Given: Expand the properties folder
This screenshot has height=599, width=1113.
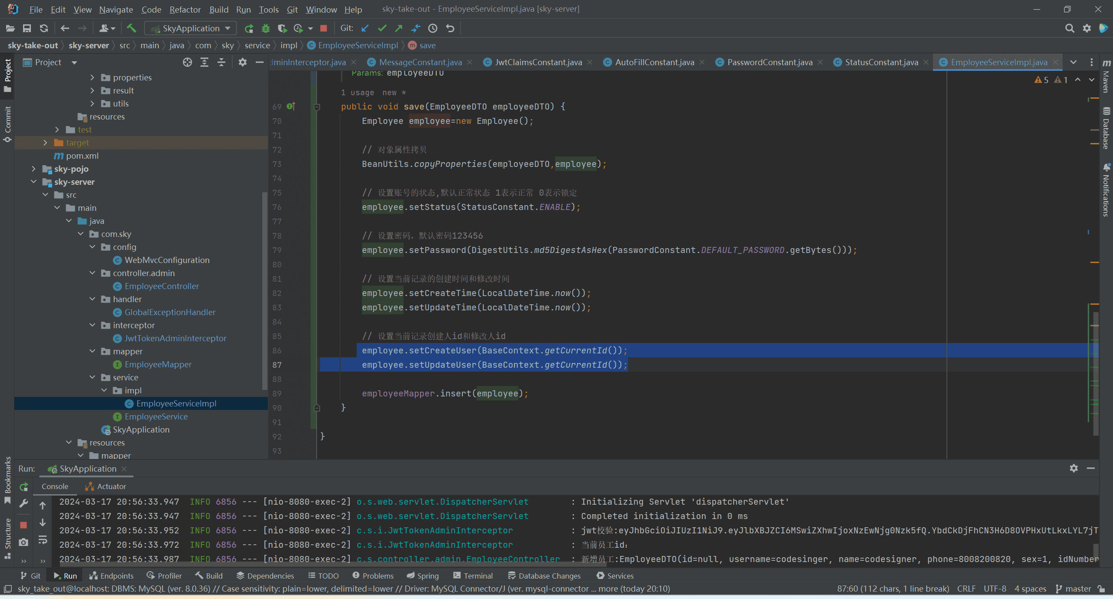Looking at the screenshot, I should (92, 77).
